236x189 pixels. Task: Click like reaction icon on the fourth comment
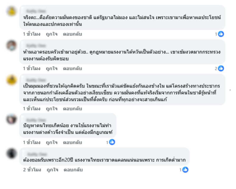tap(112, 142)
